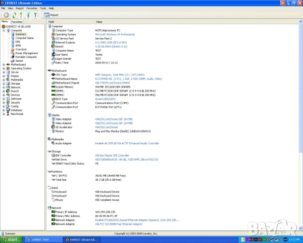Expand the Operating System tree node
Viewport: 303px width, 243px height.
pyautogui.click(x=4, y=68)
